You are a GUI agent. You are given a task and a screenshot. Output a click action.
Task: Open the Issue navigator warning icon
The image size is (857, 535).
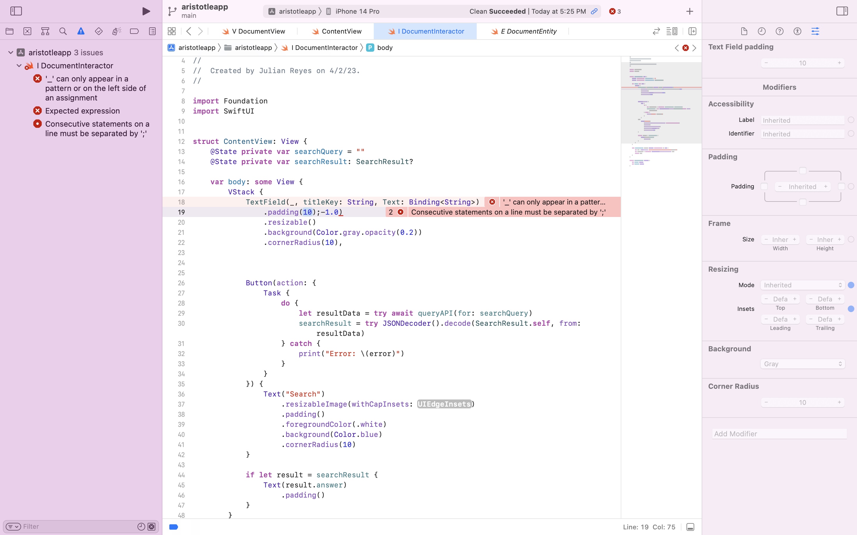coord(81,31)
